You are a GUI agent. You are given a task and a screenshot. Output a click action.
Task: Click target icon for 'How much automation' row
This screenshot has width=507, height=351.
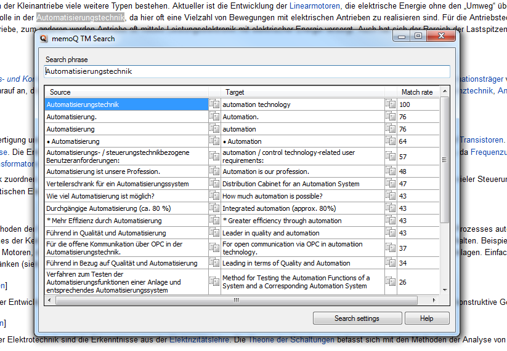391,196
